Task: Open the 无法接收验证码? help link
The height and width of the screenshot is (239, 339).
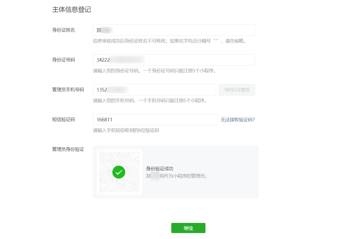Action: pos(237,119)
